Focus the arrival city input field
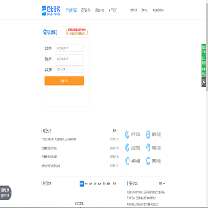The image size is (208, 208). pyautogui.click(x=69, y=58)
